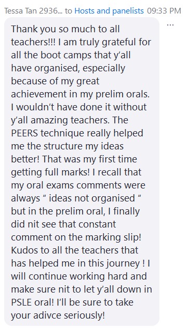
Task: Click the quoted text "ideas not organised"
Action: pyautogui.click(x=92, y=198)
